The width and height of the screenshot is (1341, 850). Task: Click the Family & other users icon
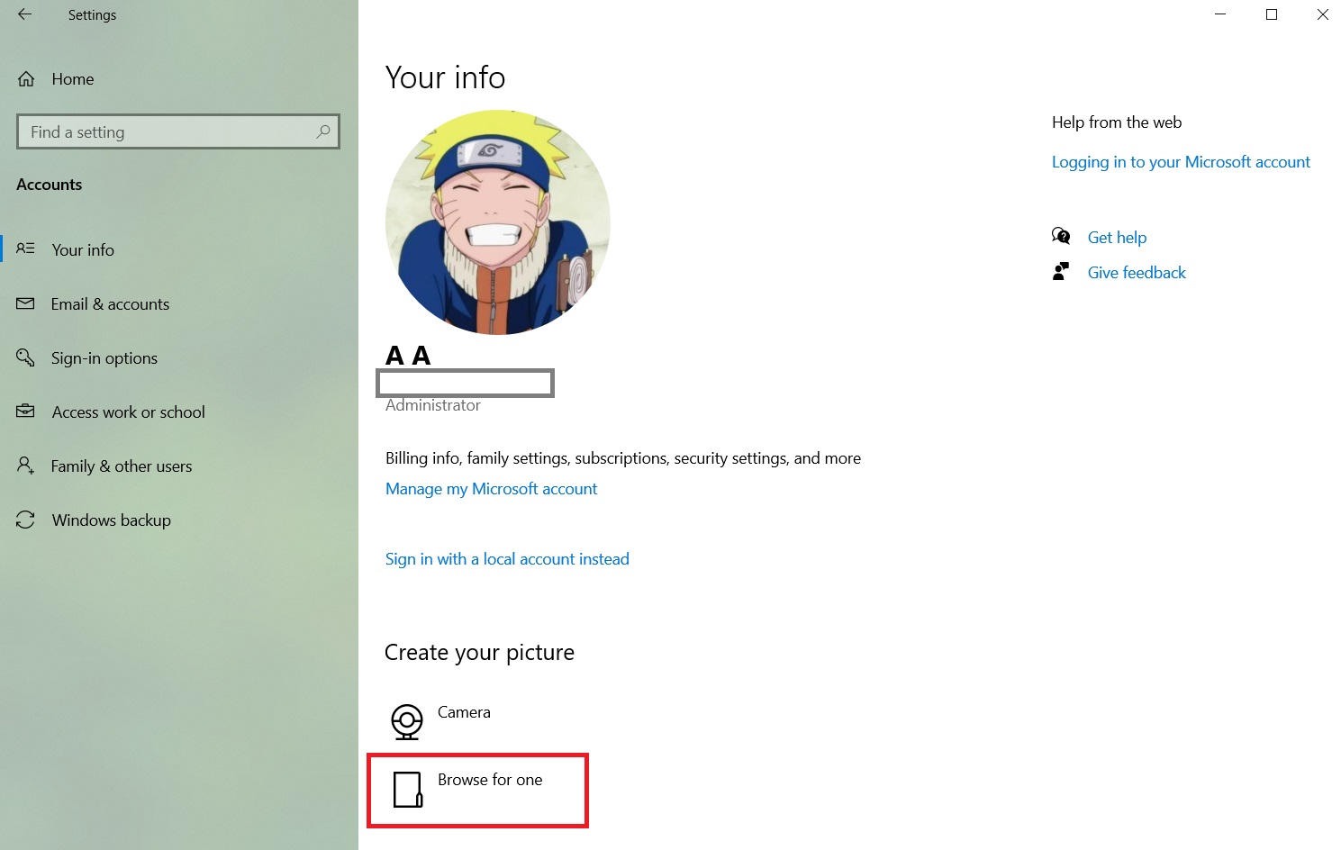pyautogui.click(x=25, y=466)
